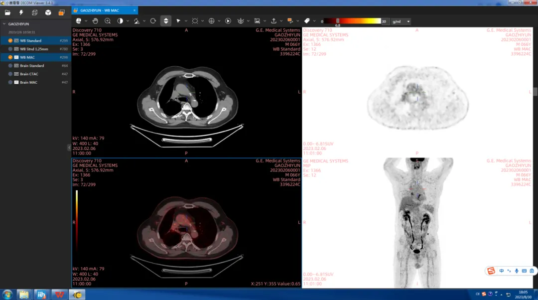Open the crosshair tool dropdown arrow
Viewport: 538px width, 300px height.
219,21
